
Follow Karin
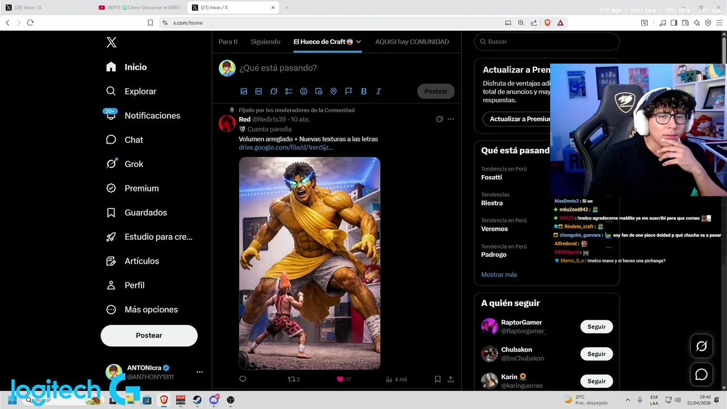click(596, 381)
